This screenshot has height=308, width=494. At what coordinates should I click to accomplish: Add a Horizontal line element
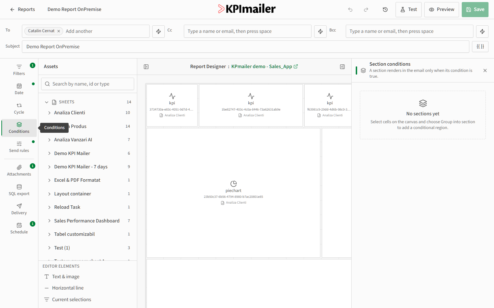click(87, 288)
